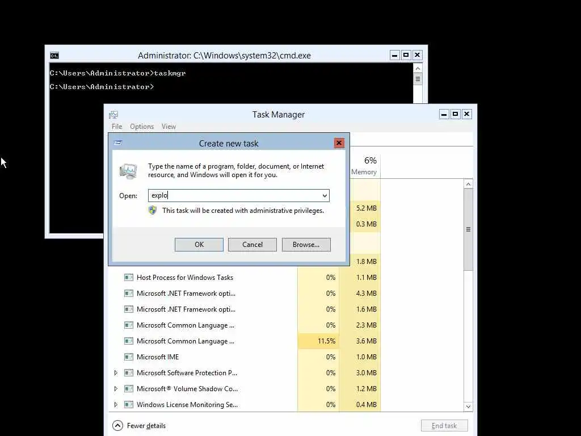Screen dimensions: 581x436
Task: Click Cancel in Create new task dialog
Action: (252, 245)
